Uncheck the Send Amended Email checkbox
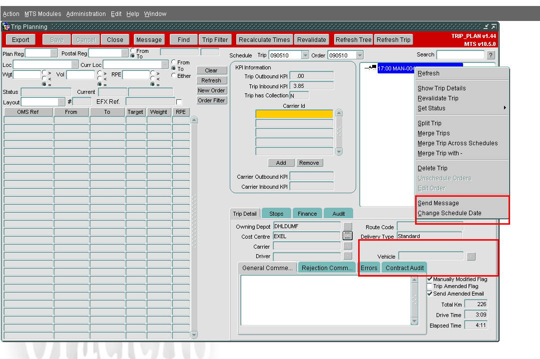This screenshot has height=359, width=540. point(430,293)
